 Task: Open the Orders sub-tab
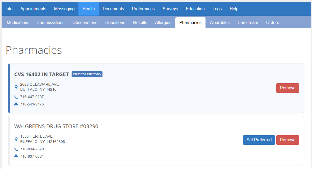273,22
